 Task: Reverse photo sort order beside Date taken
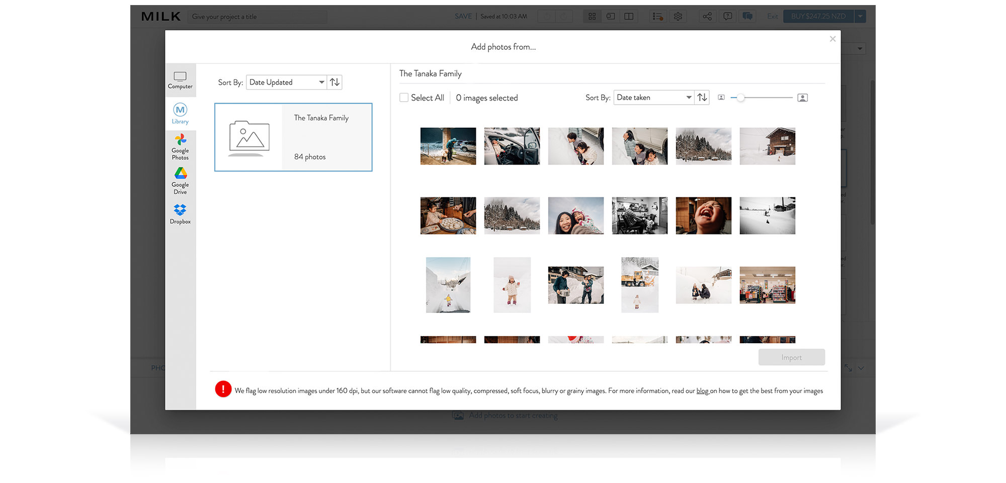702,98
